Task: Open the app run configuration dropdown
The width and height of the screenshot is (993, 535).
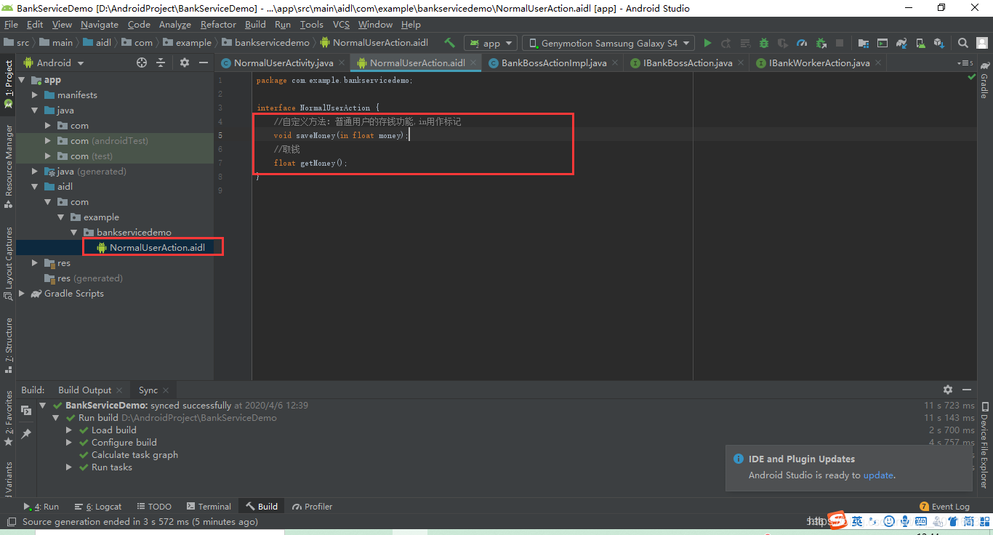Action: pyautogui.click(x=490, y=43)
